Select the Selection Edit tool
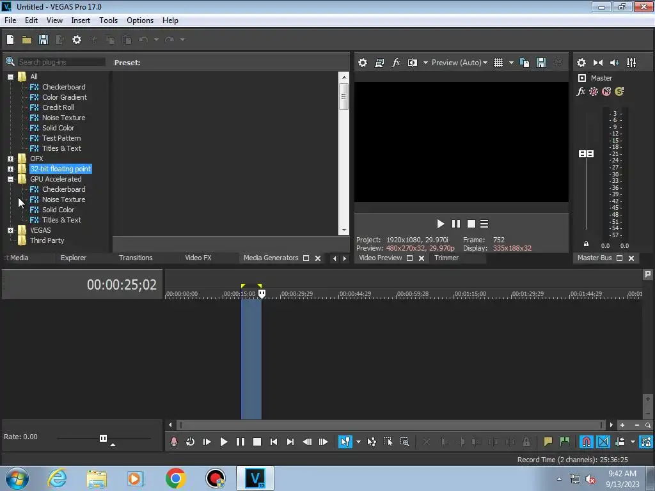Screen dimensions: 655x491 pyautogui.click(x=388, y=442)
